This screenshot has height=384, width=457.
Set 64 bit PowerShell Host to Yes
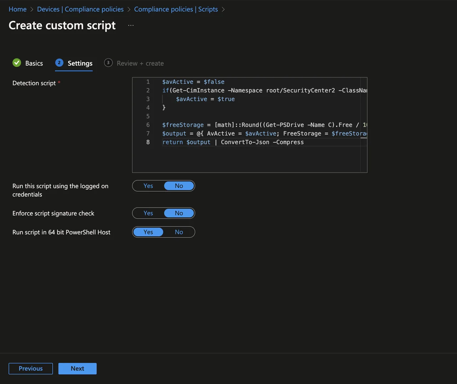point(148,232)
